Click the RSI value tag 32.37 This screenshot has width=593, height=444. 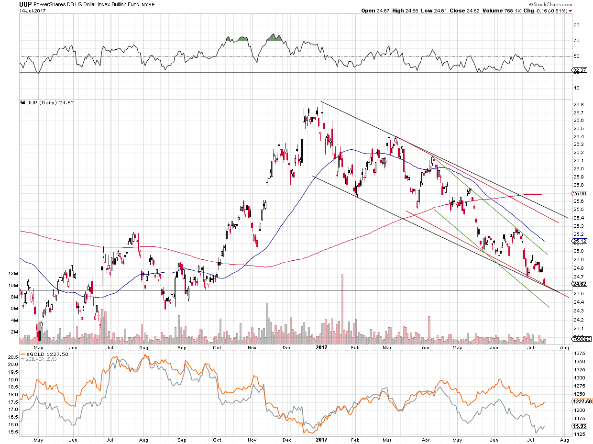pos(580,70)
